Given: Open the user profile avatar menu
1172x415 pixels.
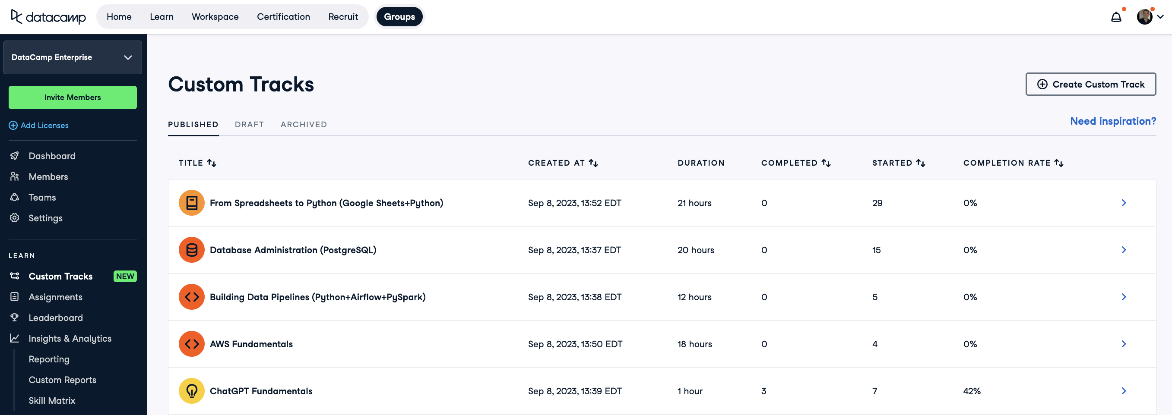Looking at the screenshot, I should [1149, 17].
